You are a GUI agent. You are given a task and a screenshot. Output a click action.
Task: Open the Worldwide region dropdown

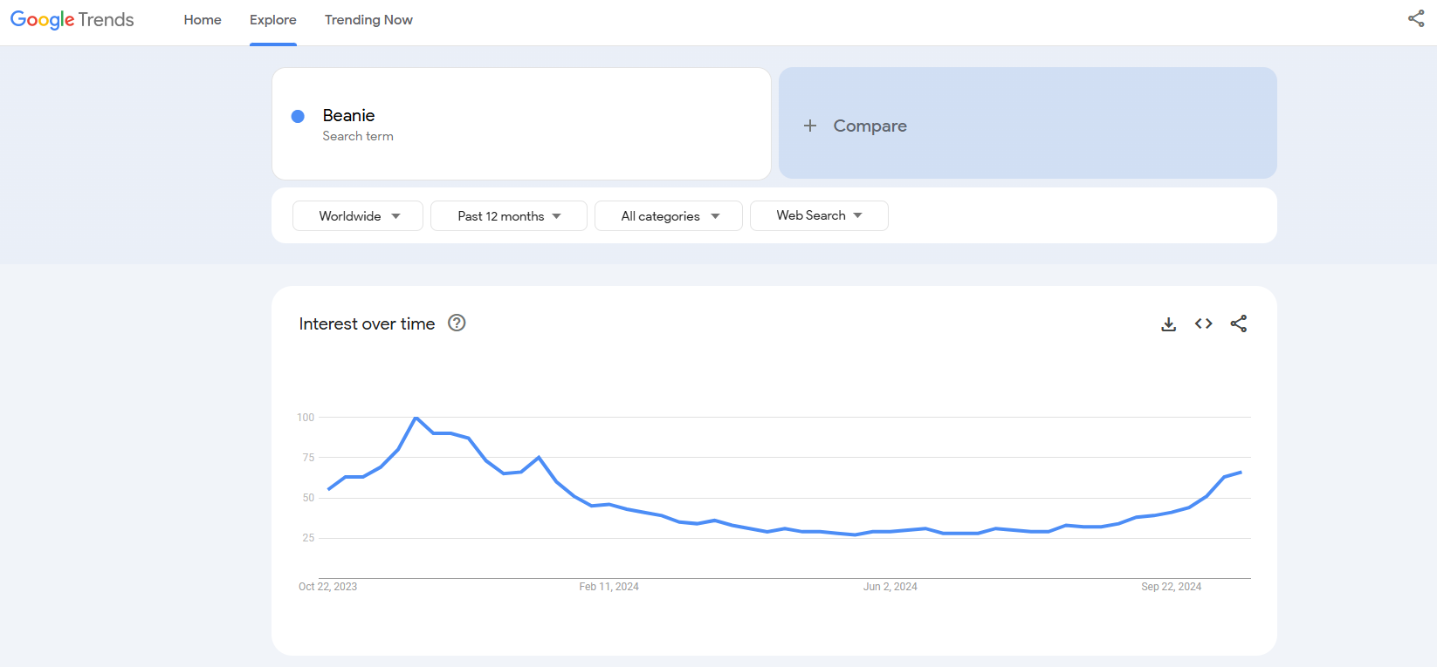pos(358,216)
